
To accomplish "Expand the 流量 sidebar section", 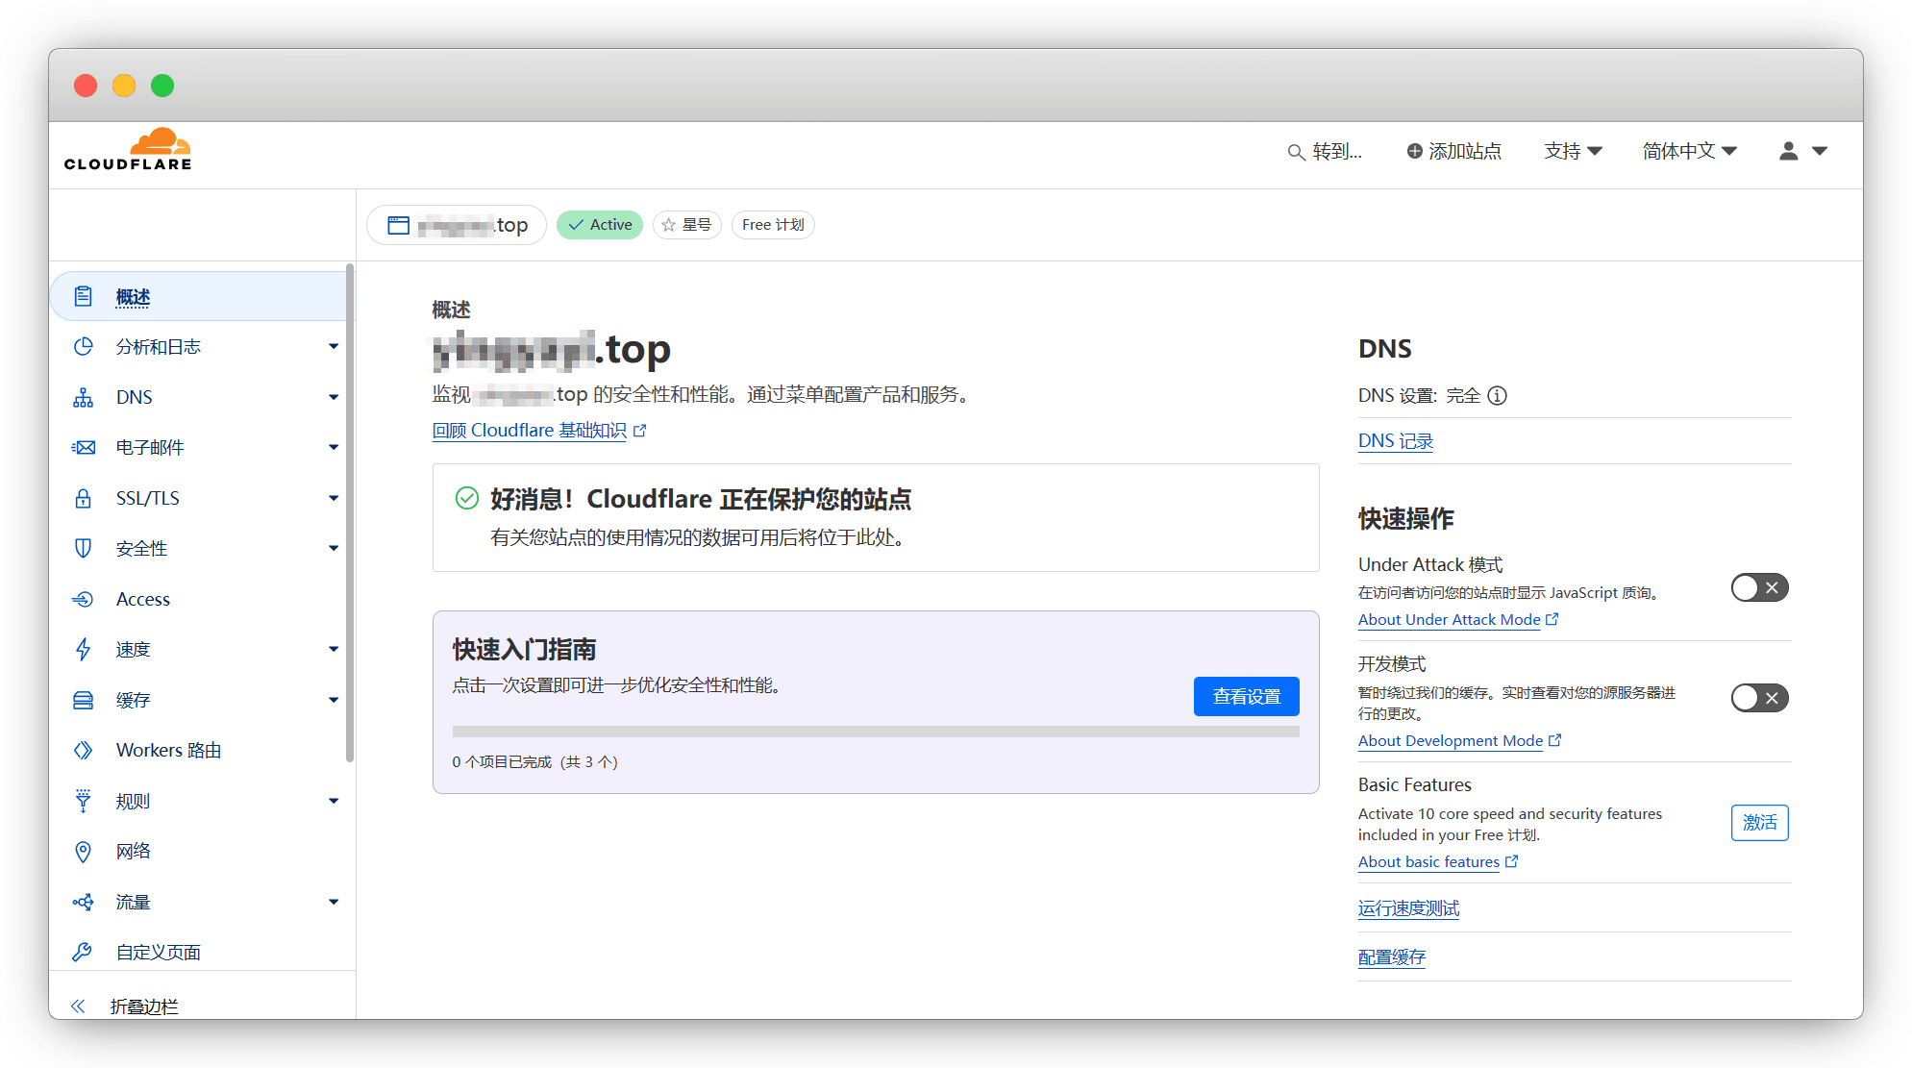I will tap(334, 902).
